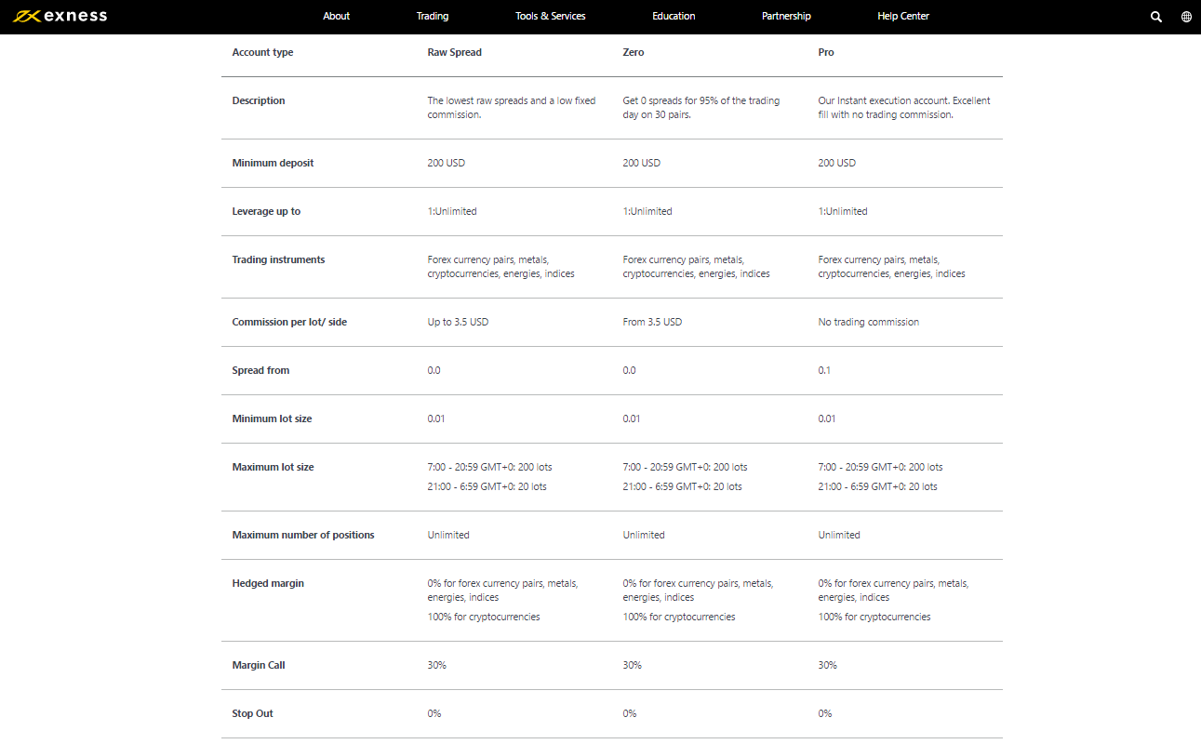Click the globe language icon

[1186, 17]
